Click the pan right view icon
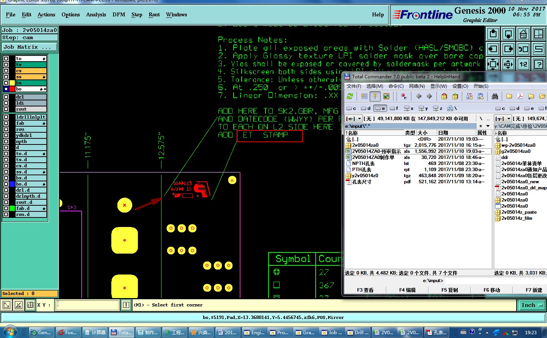Screen dimensions: 547x338 (x=508, y=49)
